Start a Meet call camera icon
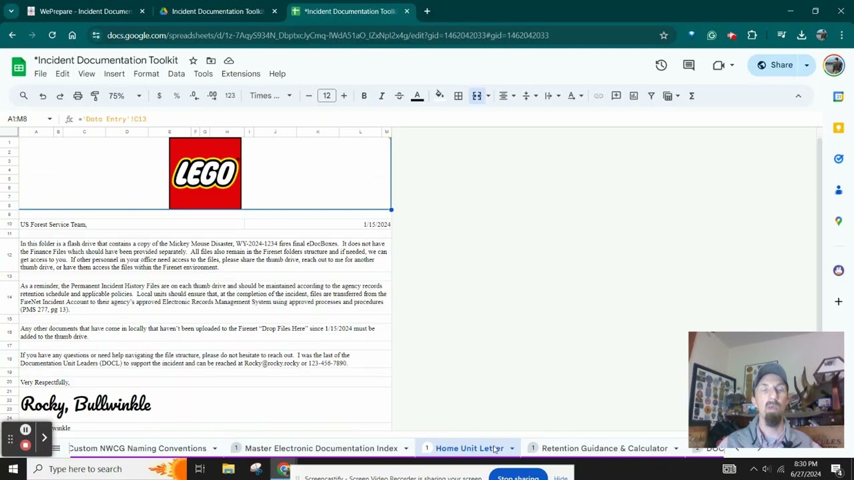Image resolution: width=854 pixels, height=480 pixels. tap(719, 65)
